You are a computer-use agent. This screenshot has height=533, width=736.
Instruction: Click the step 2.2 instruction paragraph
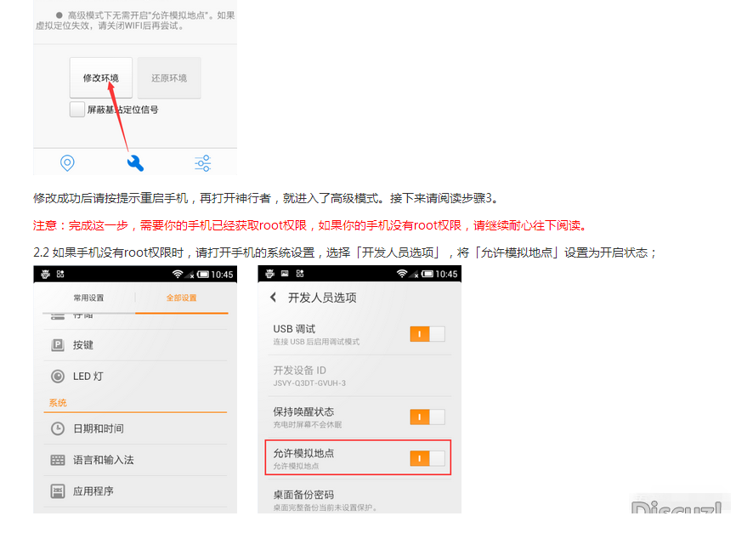click(x=345, y=252)
